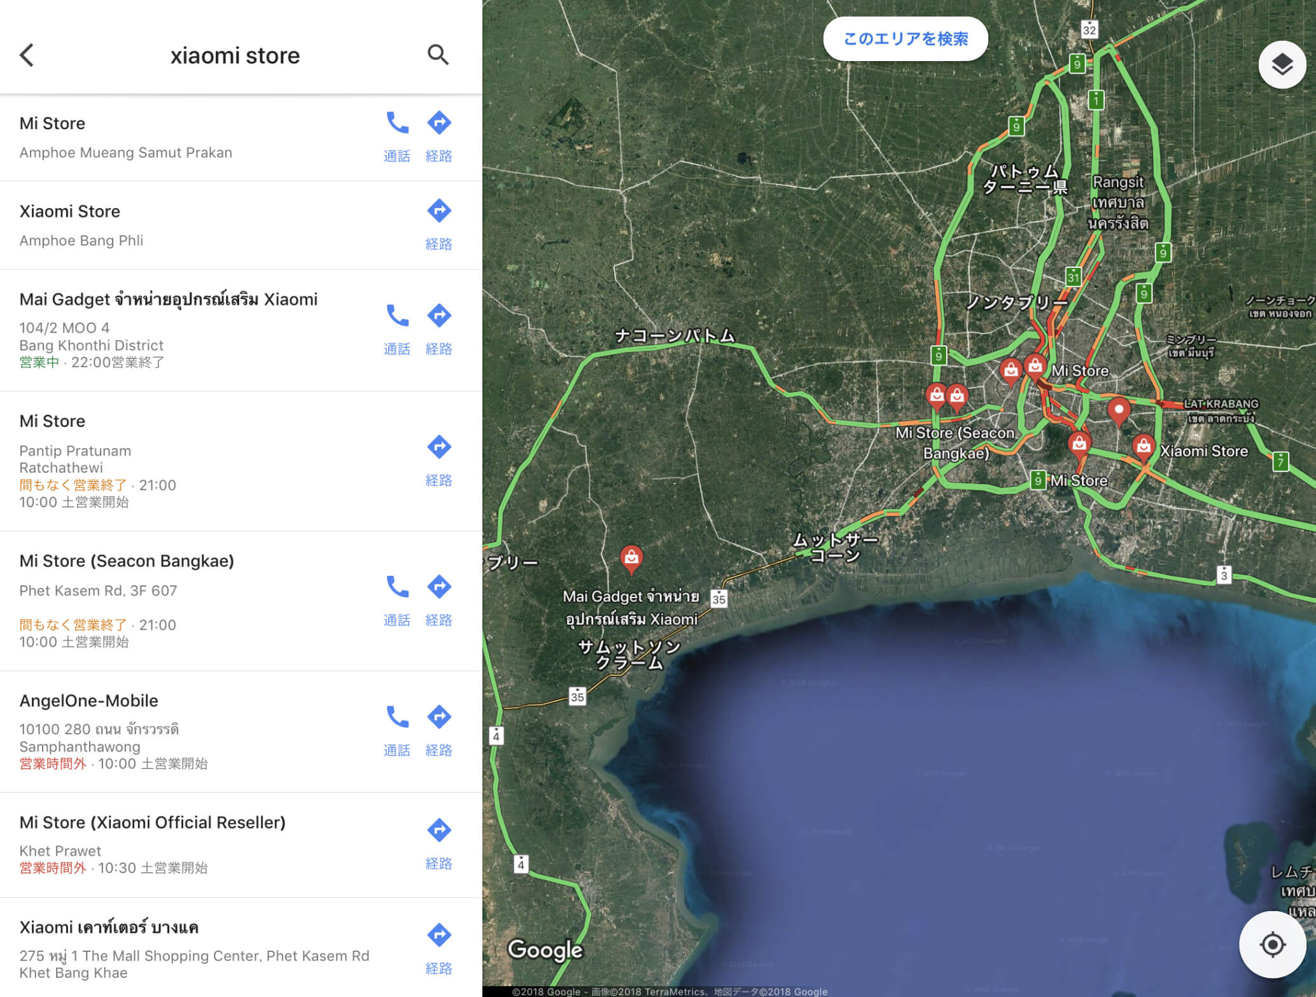Call Mi Store Seacon Bangkae

(x=397, y=587)
